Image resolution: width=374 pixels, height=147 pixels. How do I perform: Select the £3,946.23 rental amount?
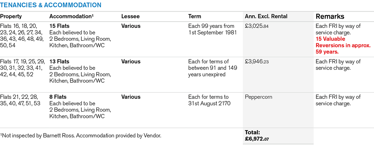tap(257, 62)
